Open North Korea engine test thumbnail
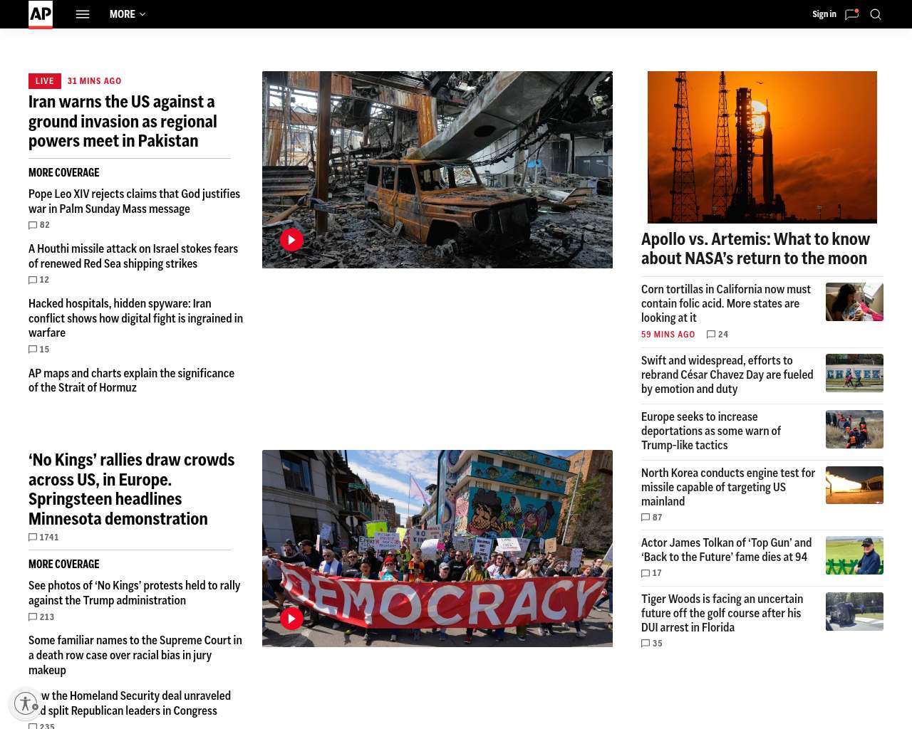Screen dimensions: 912x729 [x=854, y=485]
